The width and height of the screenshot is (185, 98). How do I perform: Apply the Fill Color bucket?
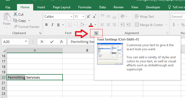click(82, 25)
